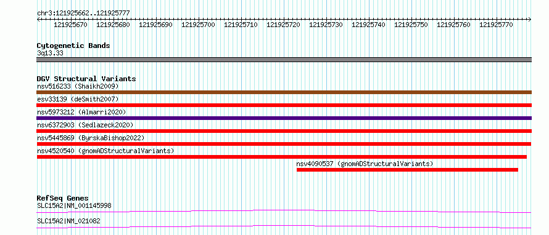Click the red nsv4520540 variant bar
The width and height of the screenshot is (549, 235).
tap(281, 157)
